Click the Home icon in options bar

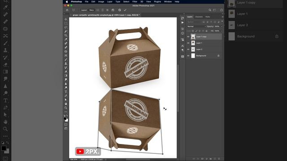[67, 10]
